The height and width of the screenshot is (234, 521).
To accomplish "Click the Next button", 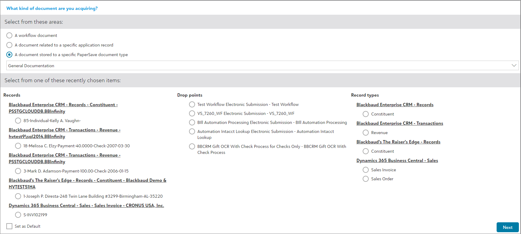I will click(x=507, y=227).
